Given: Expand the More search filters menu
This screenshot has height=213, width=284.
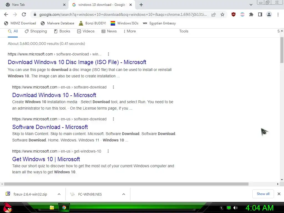Looking at the screenshot, I should click(130, 31).
